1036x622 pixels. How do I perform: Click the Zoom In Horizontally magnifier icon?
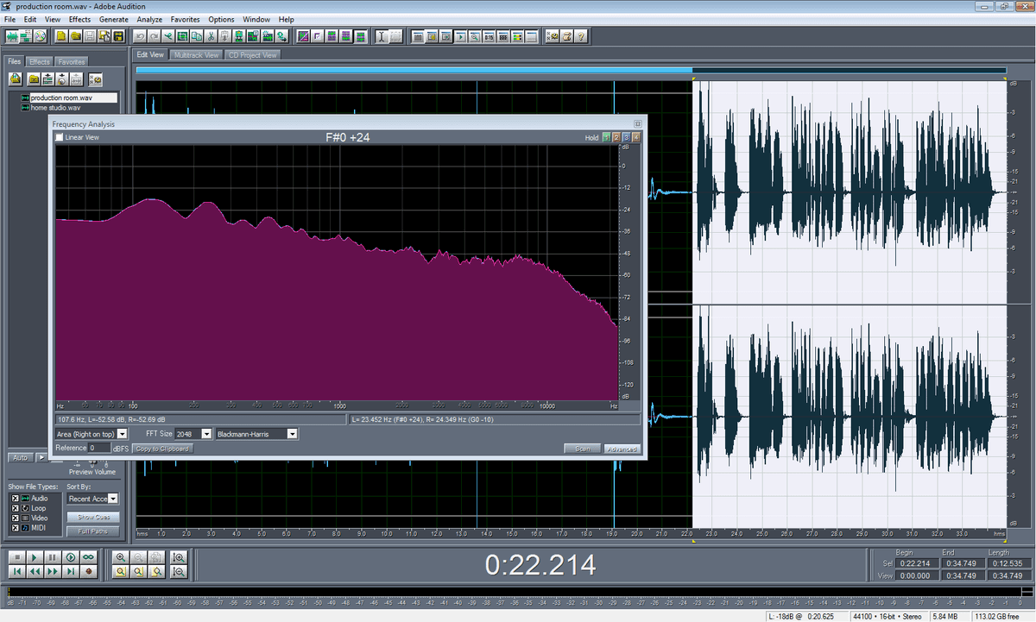coord(121,557)
